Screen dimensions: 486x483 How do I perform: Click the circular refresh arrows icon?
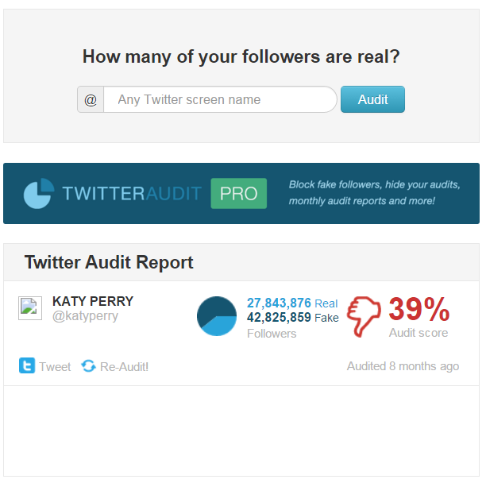coord(89,365)
